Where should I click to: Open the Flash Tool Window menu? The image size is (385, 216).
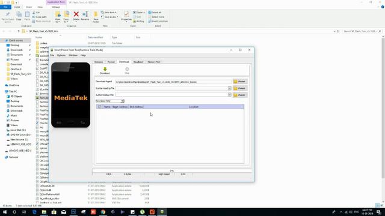(x=73, y=55)
